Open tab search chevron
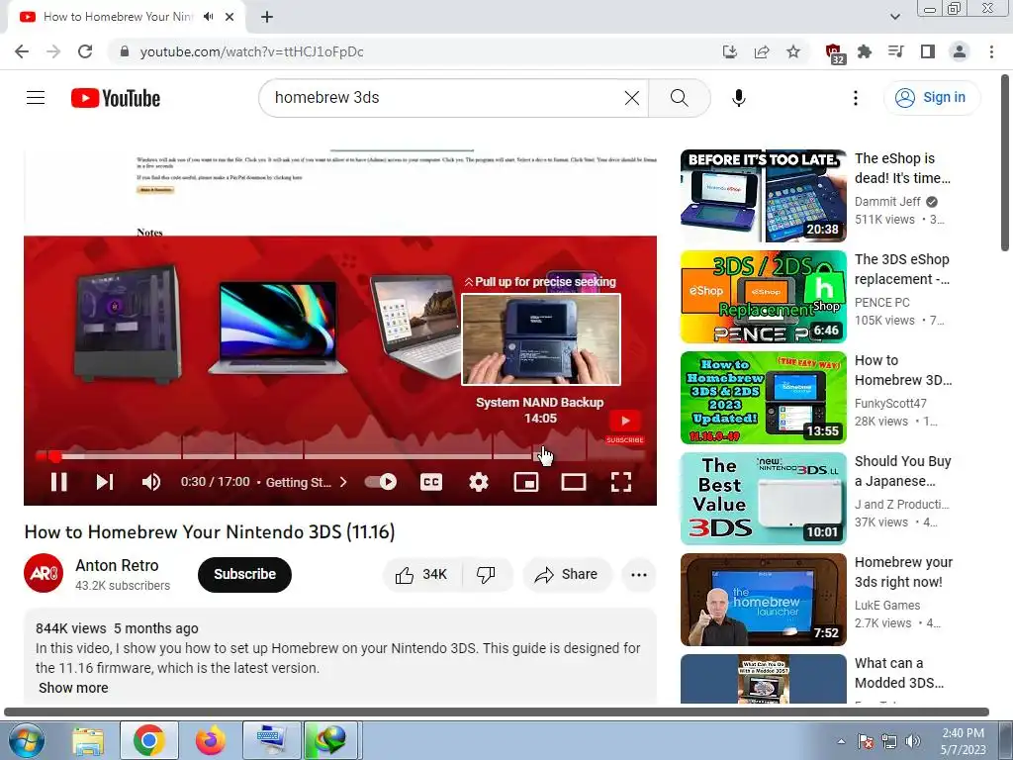 (x=894, y=17)
